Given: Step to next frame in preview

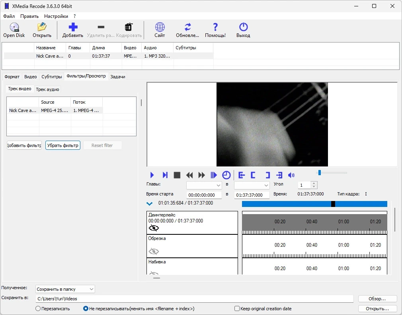Looking at the screenshot, I should click(165, 175).
